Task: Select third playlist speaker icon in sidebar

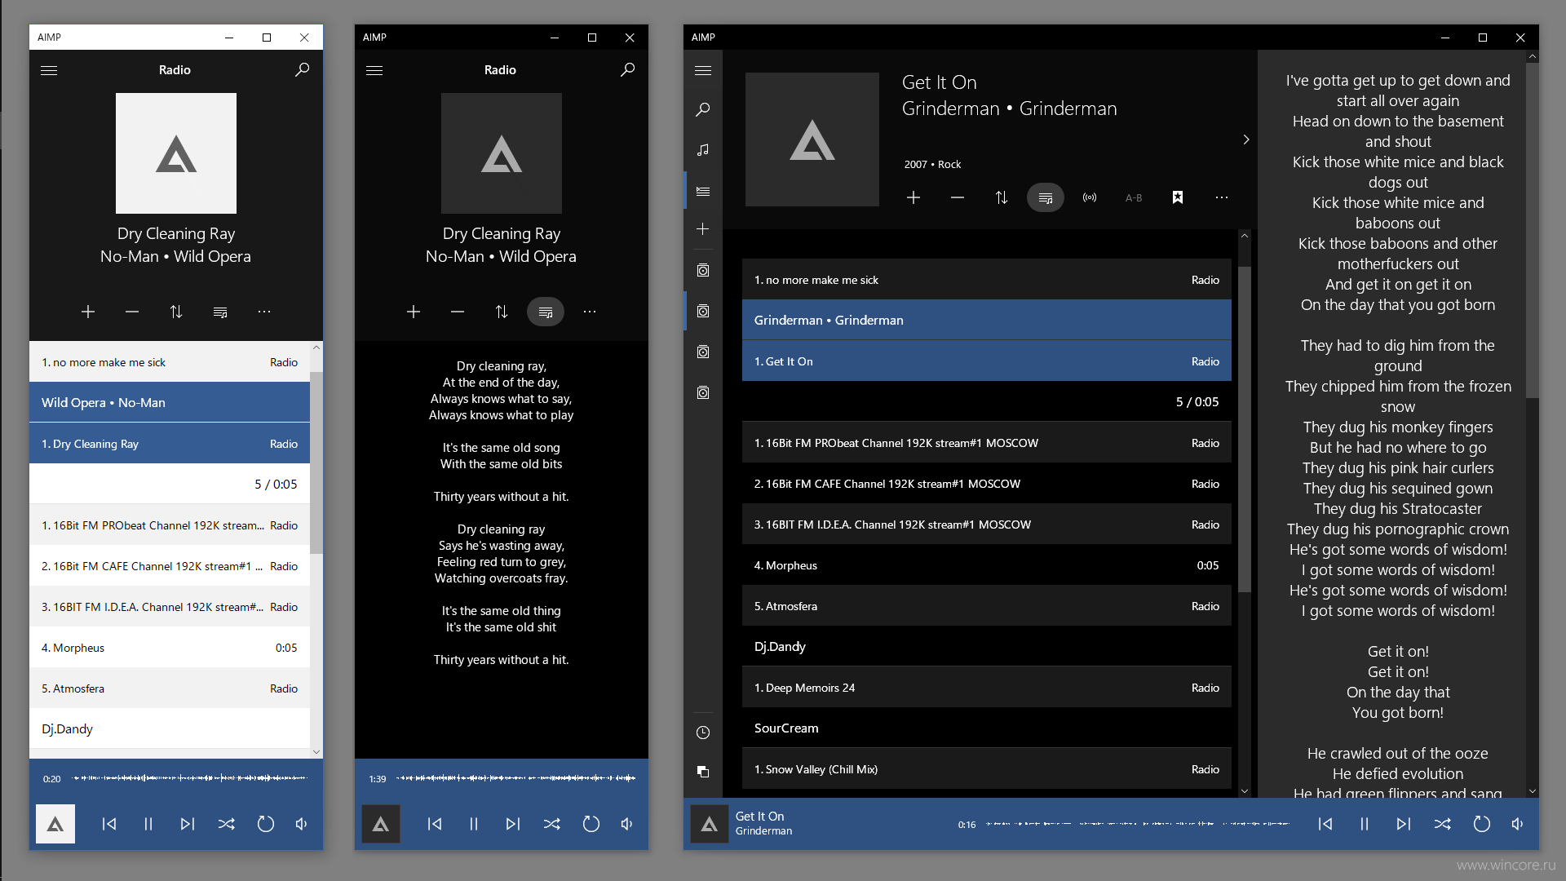Action: 703,352
